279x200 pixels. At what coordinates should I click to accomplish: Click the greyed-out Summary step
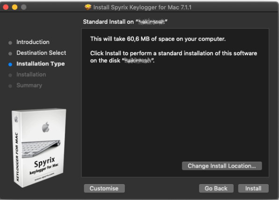pyautogui.click(x=29, y=85)
